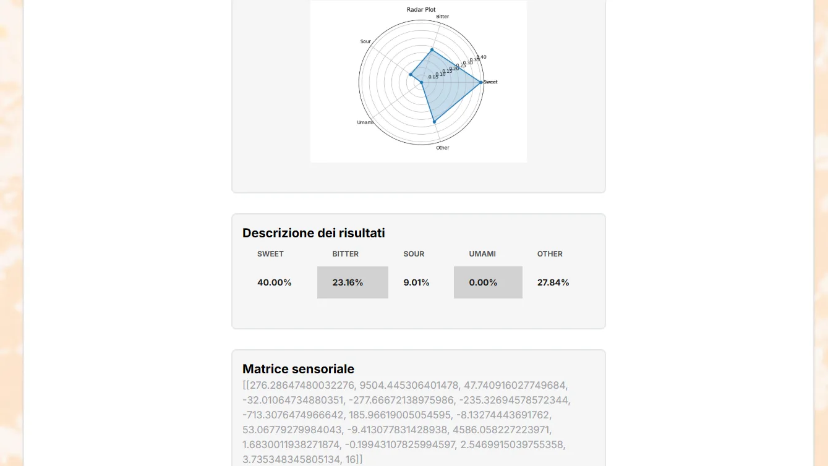Click the Radar Plot title text
828x466 pixels.
421,10
